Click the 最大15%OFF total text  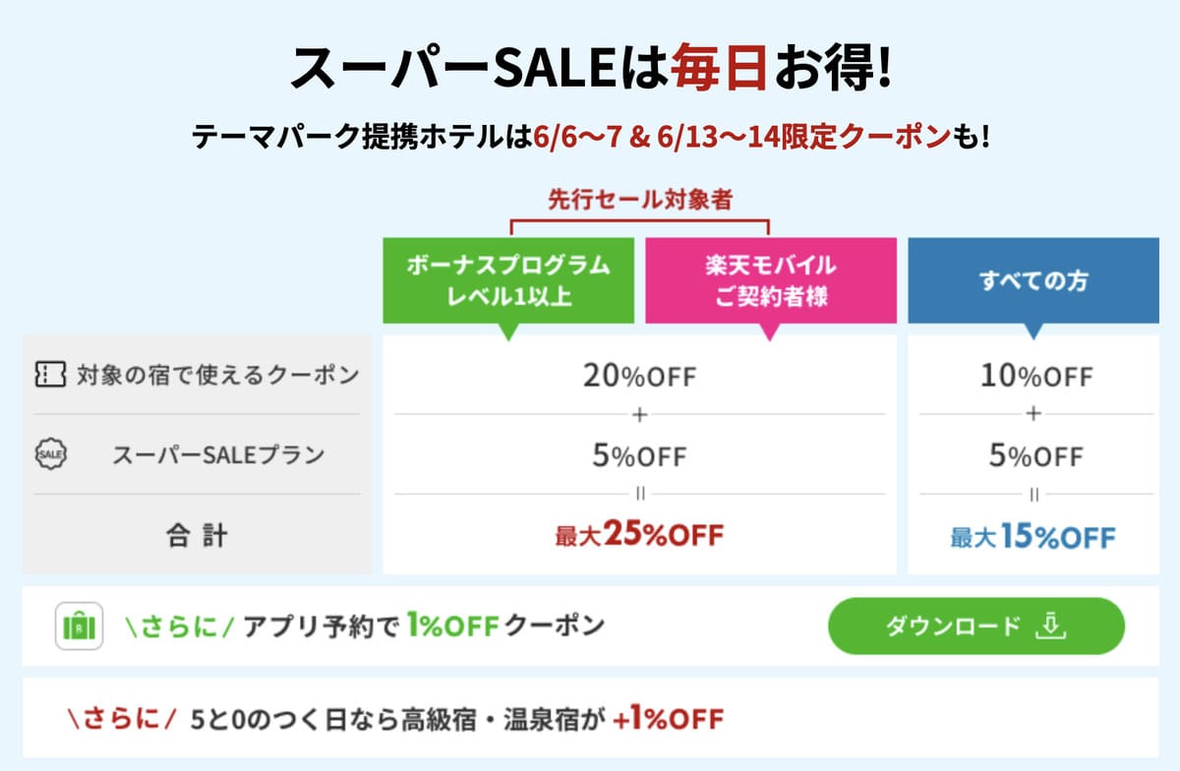click(1032, 537)
